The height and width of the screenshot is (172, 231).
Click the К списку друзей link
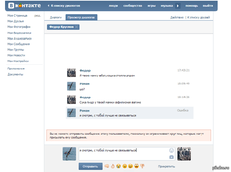[x=199, y=17]
